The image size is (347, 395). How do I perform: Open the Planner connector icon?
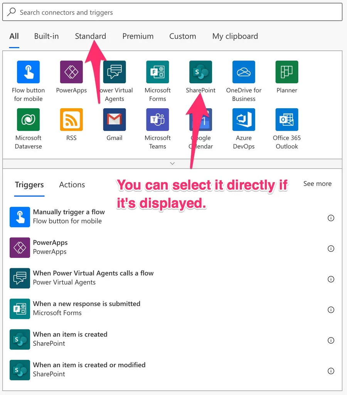[287, 72]
